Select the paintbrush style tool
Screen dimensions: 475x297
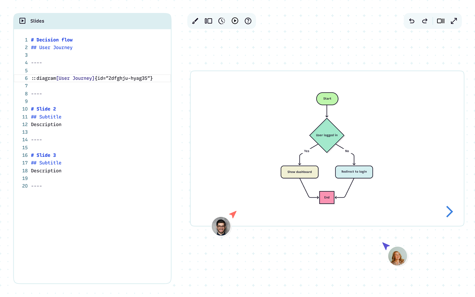pyautogui.click(x=195, y=21)
